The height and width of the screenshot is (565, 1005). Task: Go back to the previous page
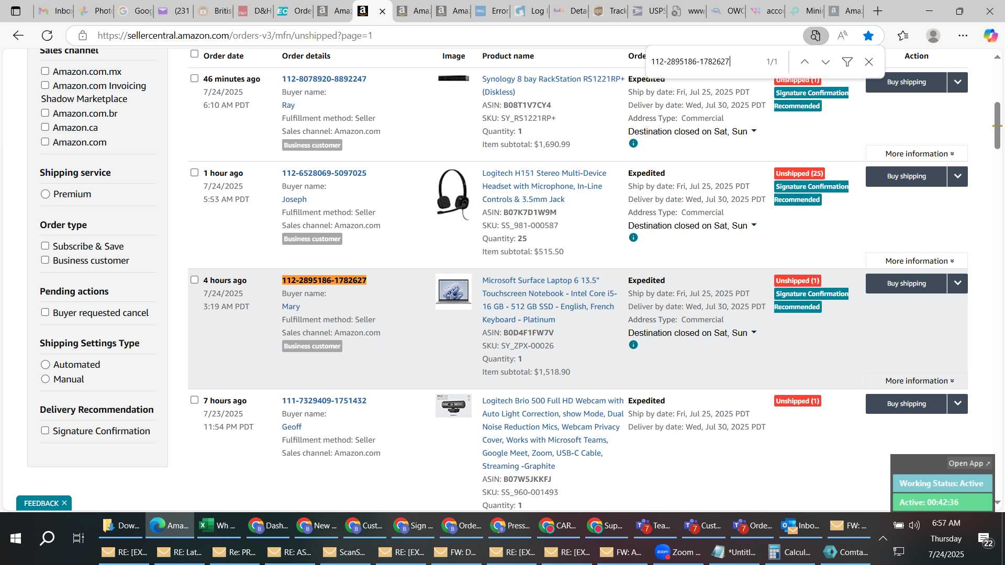tap(18, 36)
